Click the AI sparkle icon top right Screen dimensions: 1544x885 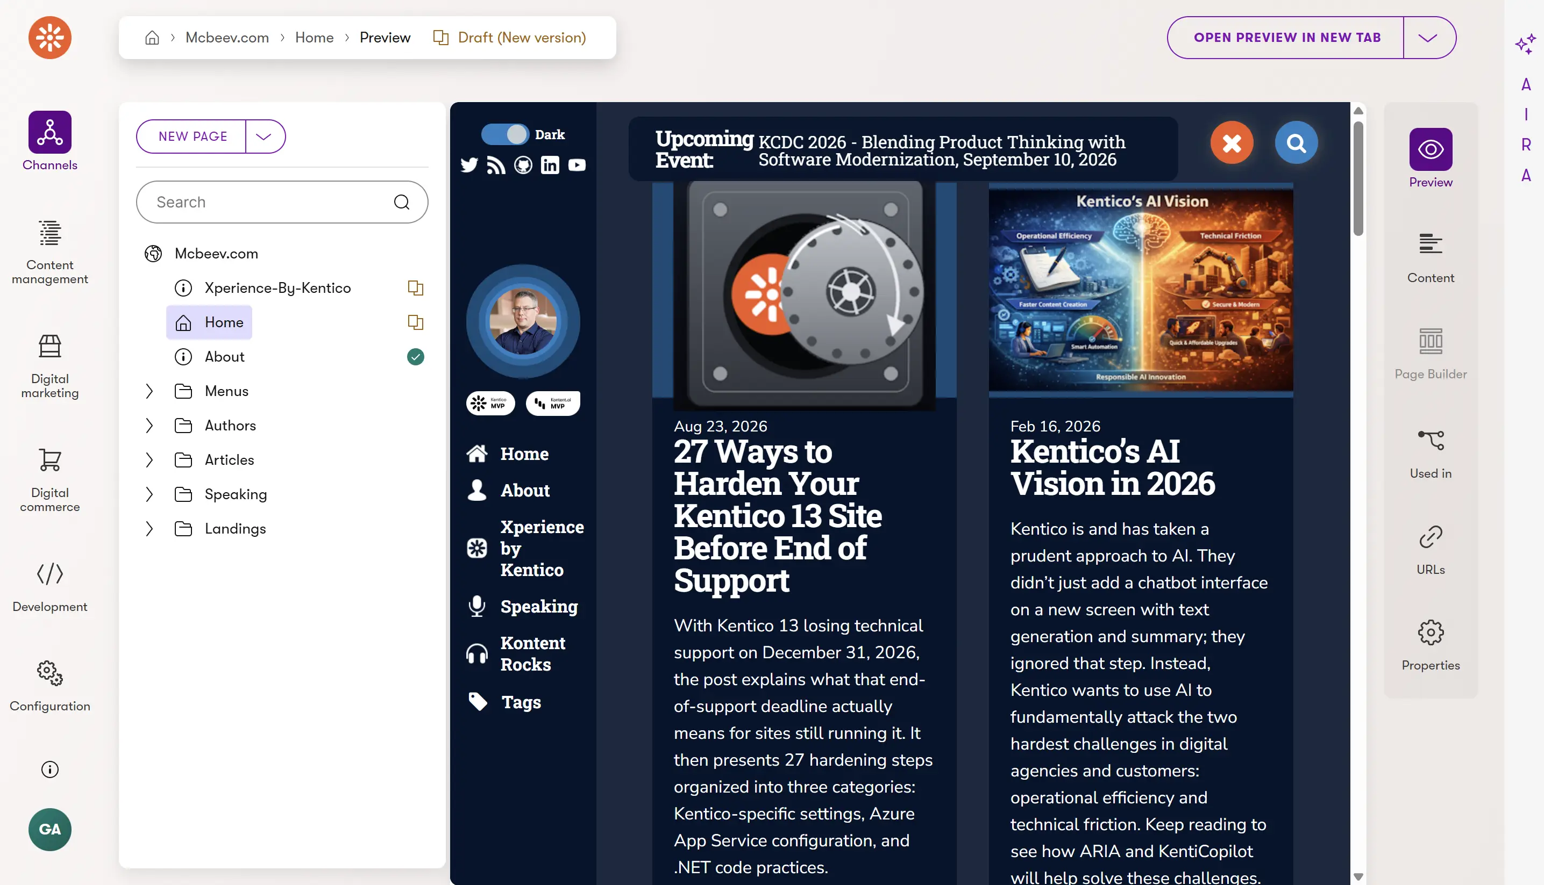point(1525,44)
